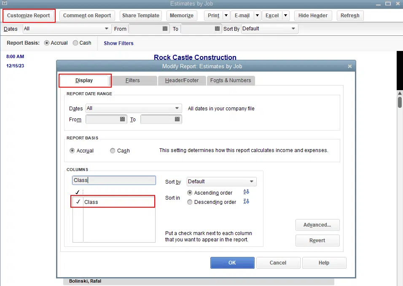Click the Hide Header button
This screenshot has width=403, height=286.
(x=313, y=16)
